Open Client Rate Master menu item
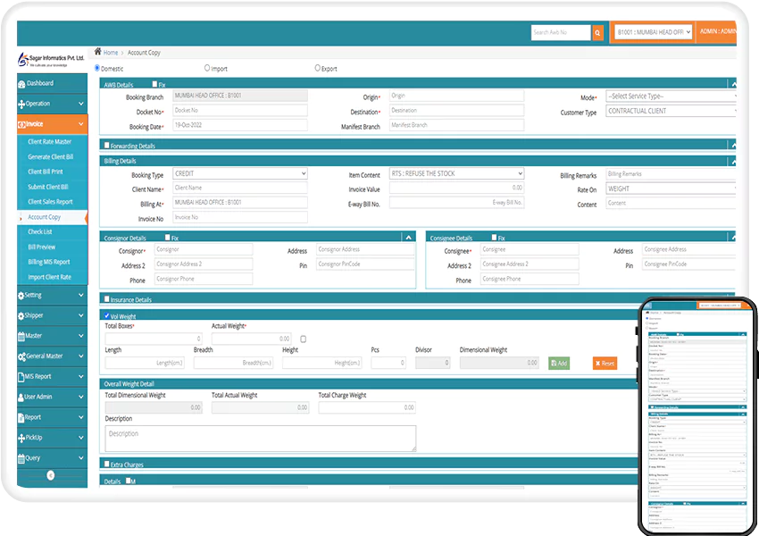759x536 pixels. (x=49, y=142)
